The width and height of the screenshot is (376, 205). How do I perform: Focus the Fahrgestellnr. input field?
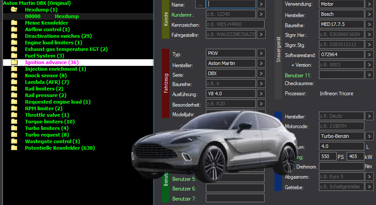[x=231, y=34]
